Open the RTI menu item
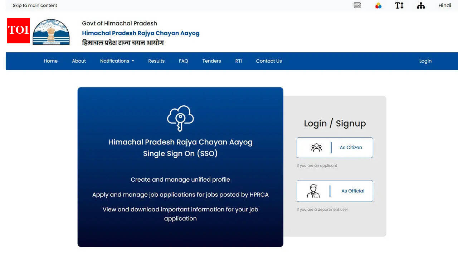The height and width of the screenshot is (258, 458). tap(239, 61)
